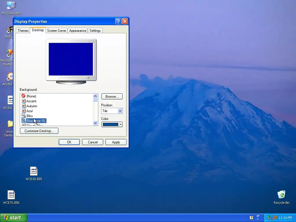Click the Browse... button

112,97
